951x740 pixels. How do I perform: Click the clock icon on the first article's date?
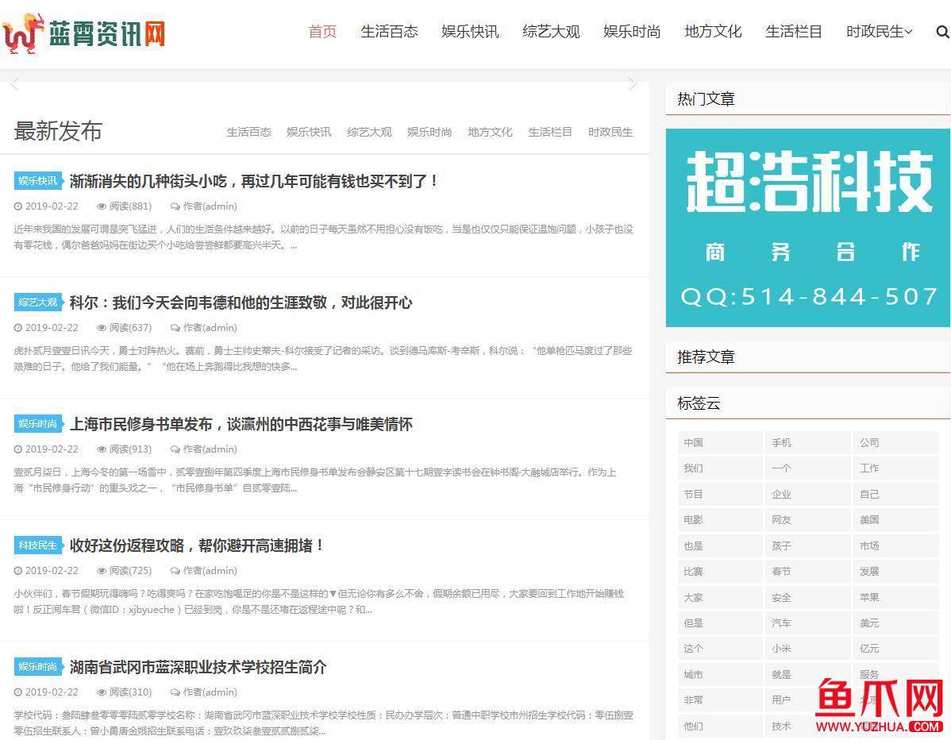pyautogui.click(x=17, y=206)
